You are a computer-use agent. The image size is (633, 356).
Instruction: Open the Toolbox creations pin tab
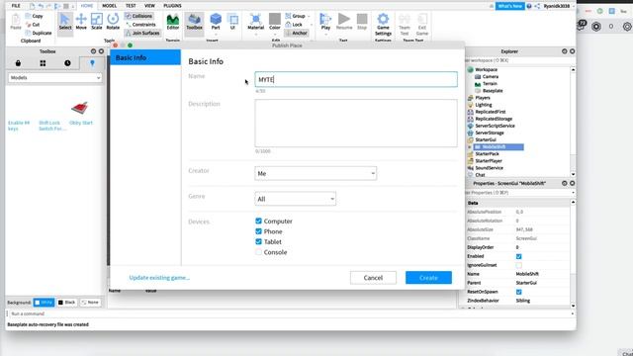92,63
